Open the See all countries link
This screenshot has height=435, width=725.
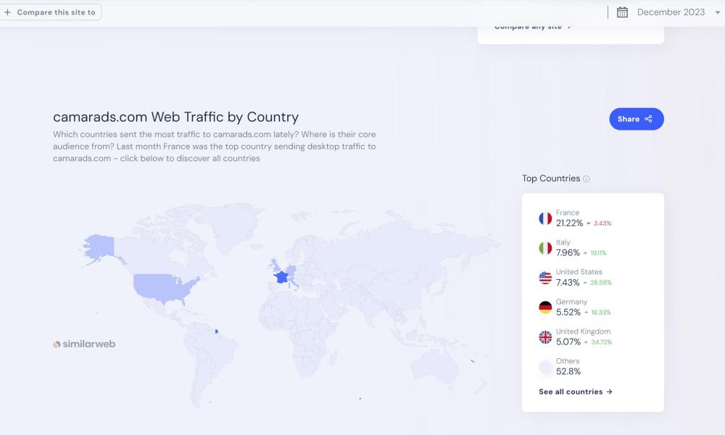pyautogui.click(x=576, y=391)
